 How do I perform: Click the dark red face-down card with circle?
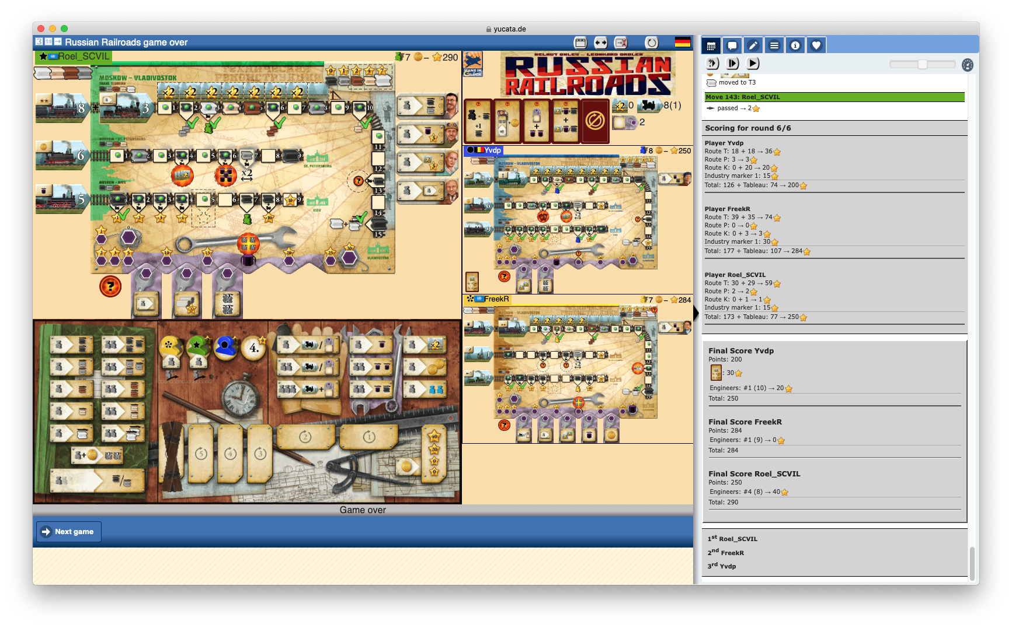click(x=595, y=121)
